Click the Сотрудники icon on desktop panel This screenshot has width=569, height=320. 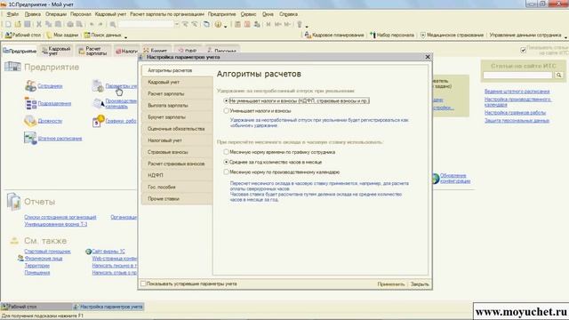pyautogui.click(x=30, y=86)
